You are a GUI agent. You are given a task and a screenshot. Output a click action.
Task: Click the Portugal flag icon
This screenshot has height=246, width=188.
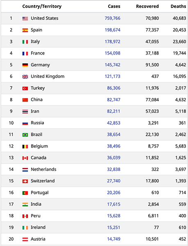tap(25, 193)
